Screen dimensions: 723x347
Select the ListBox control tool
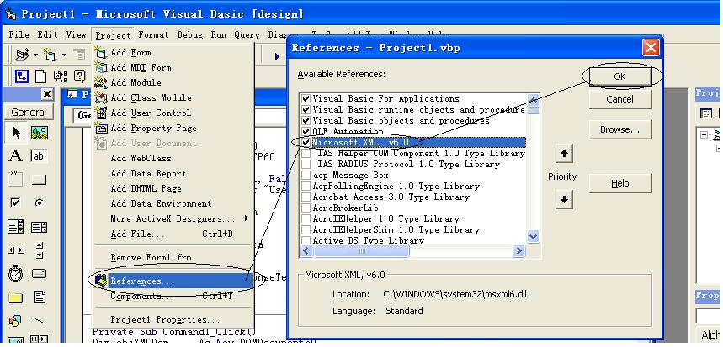40,226
